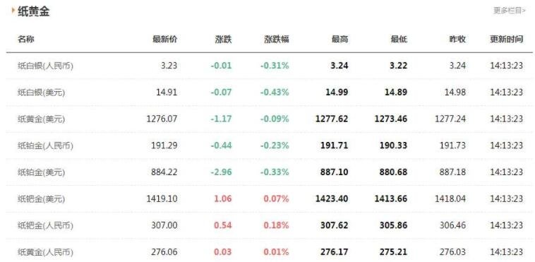Click the 纸黄金 section title
The height and width of the screenshot is (262, 535).
[33, 11]
